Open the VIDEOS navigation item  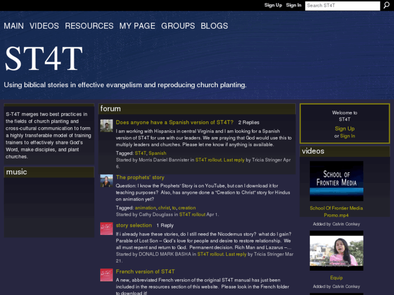44,26
